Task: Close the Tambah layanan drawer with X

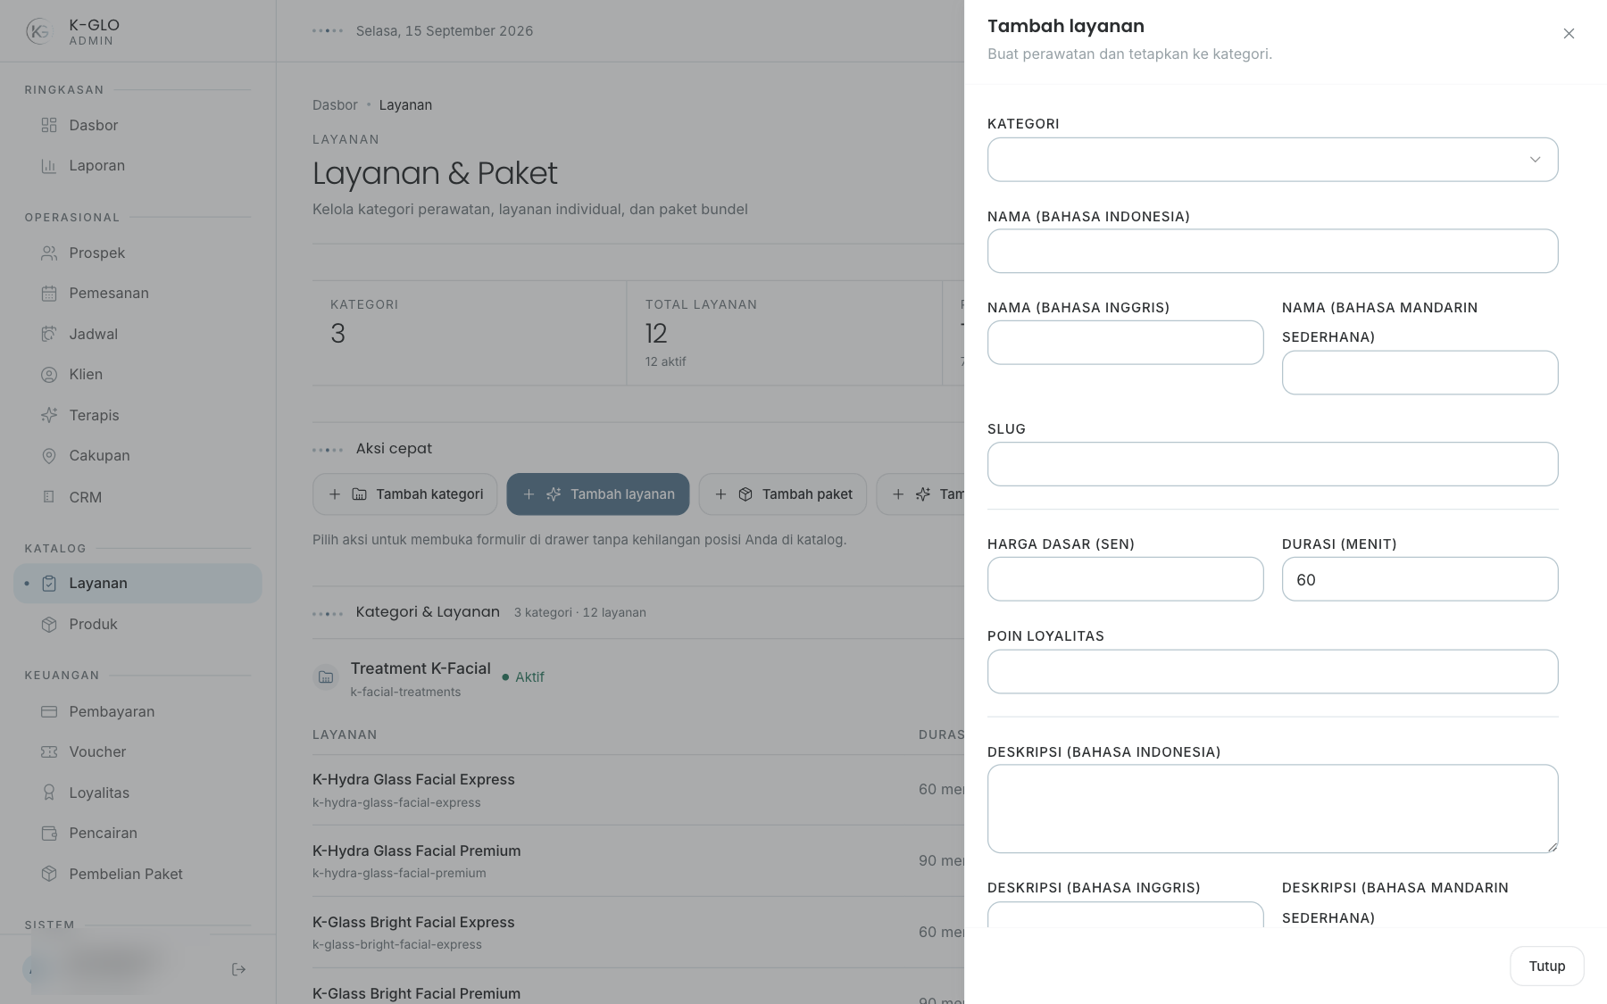Action: point(1569,33)
